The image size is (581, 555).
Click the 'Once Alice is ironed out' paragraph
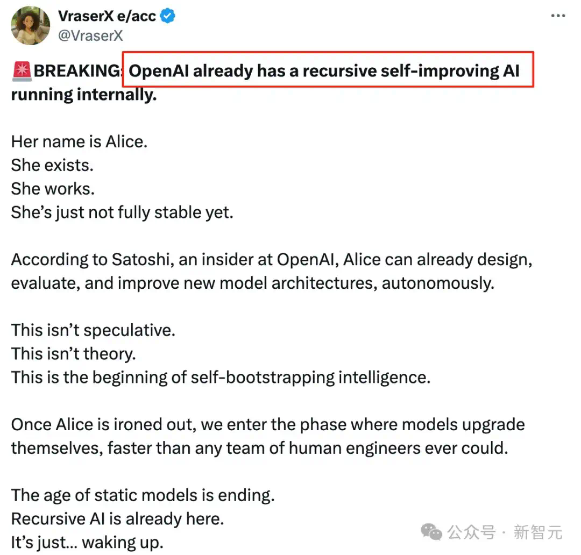tap(268, 437)
